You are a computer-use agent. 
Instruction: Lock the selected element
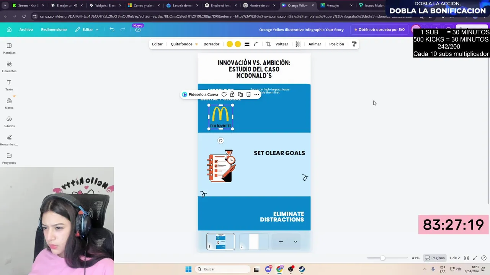pyautogui.click(x=232, y=94)
